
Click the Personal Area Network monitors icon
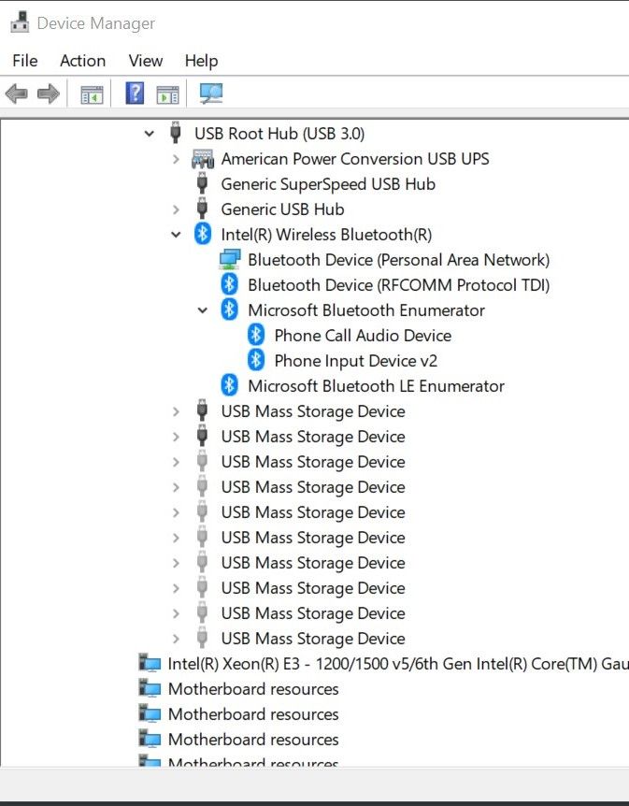pos(229,260)
